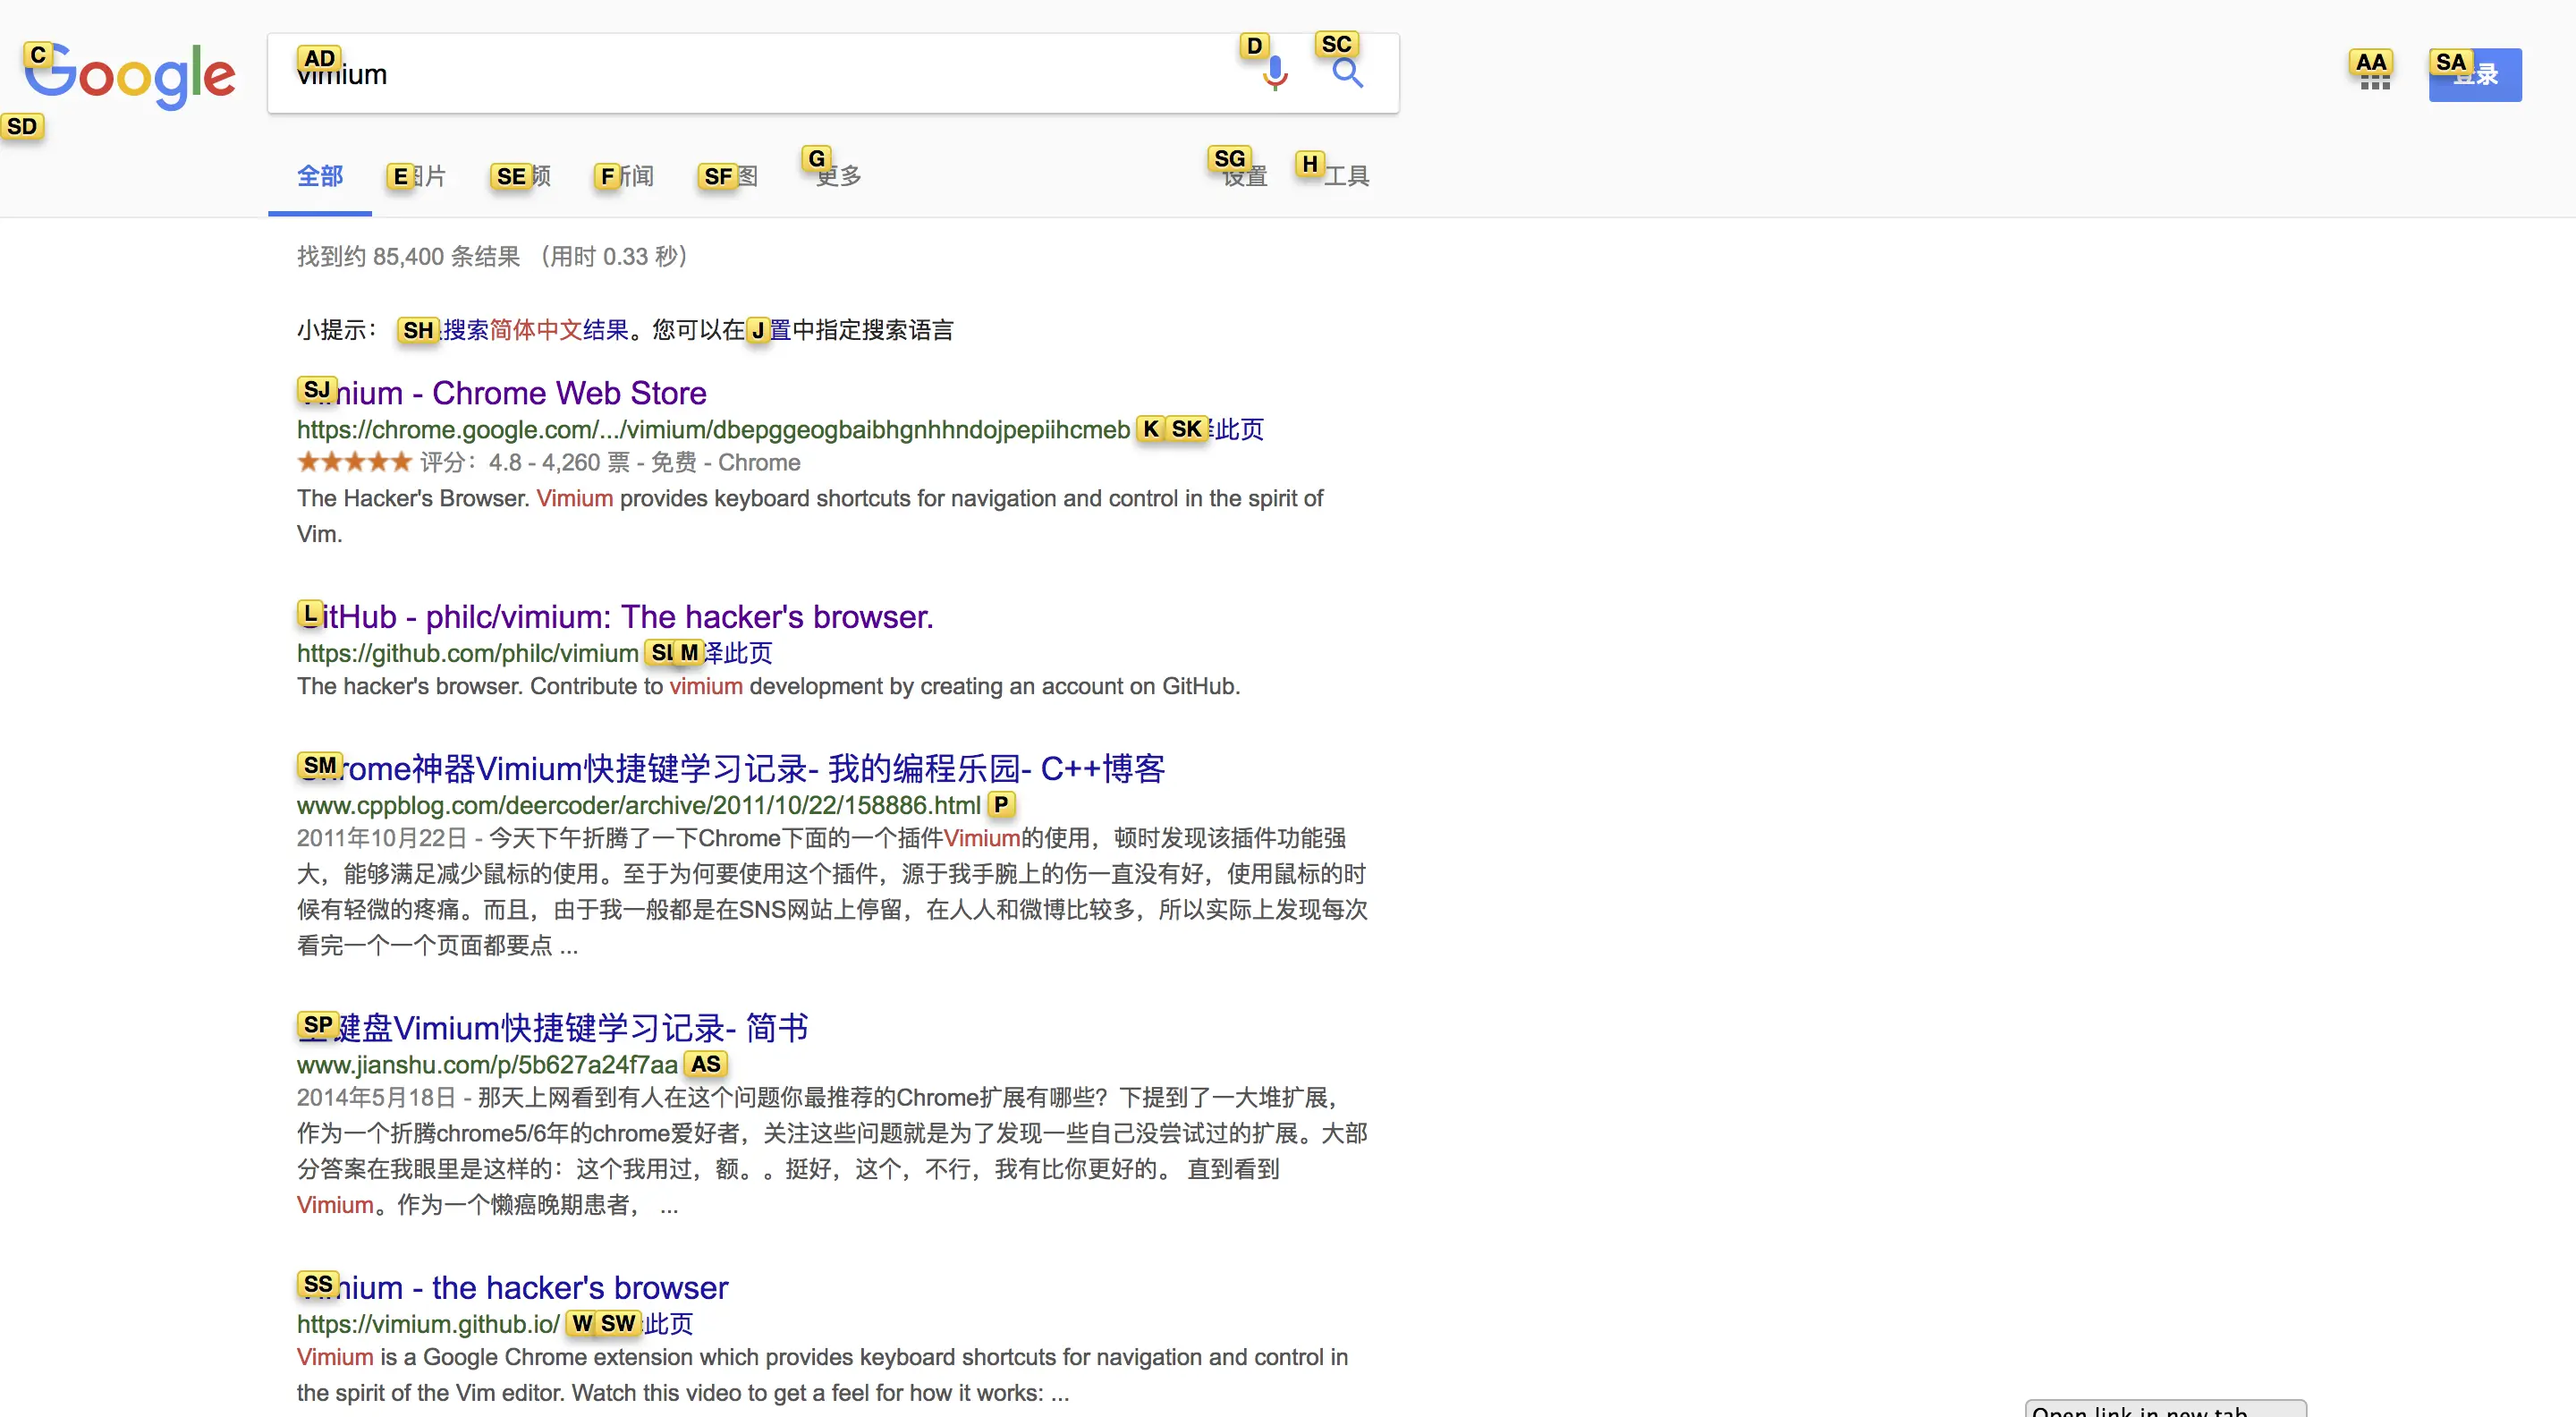
Task: Click 翻译此页 next to github.com URL
Action: [x=735, y=653]
